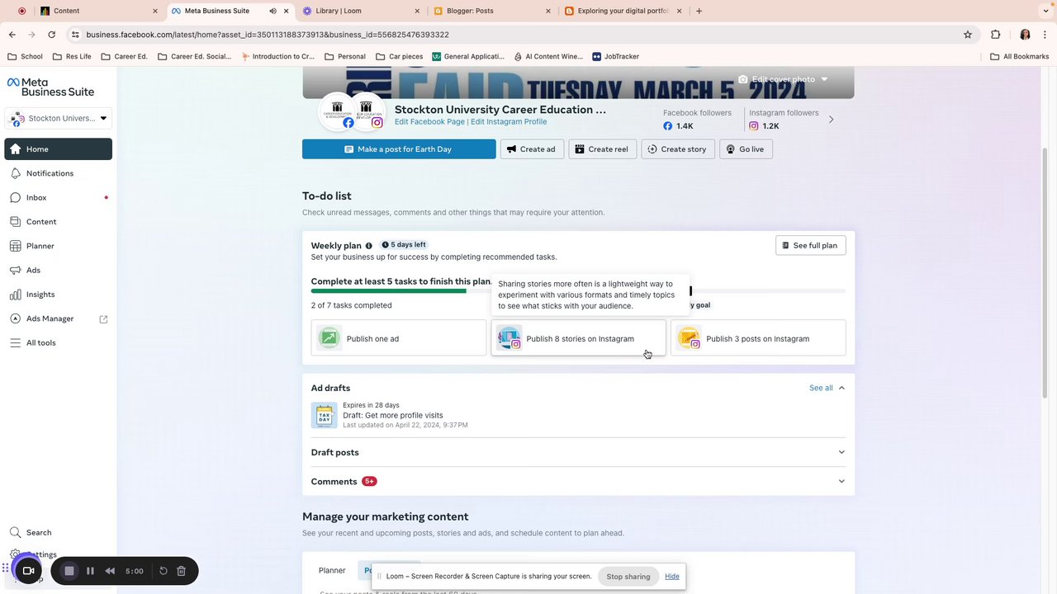Click the Facebook followers icon

point(668,126)
